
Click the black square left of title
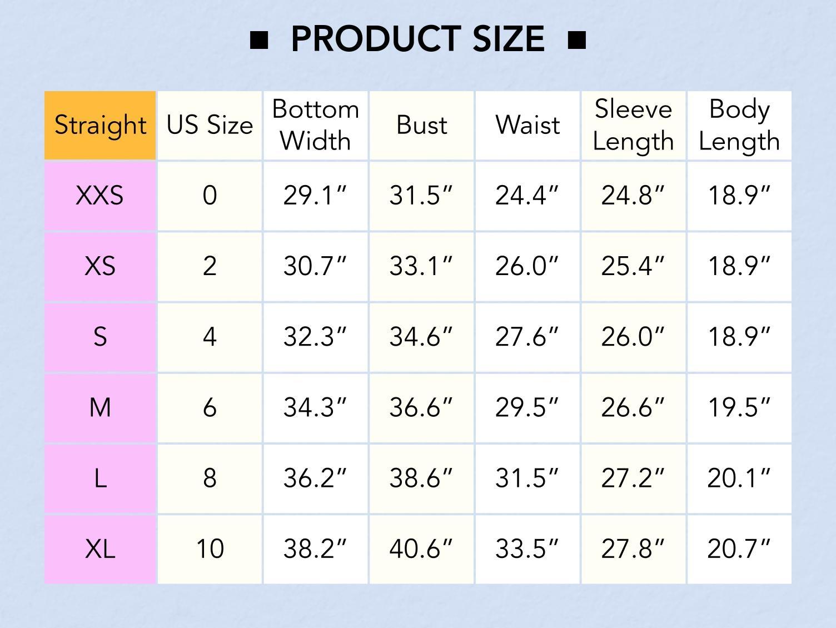(x=259, y=40)
